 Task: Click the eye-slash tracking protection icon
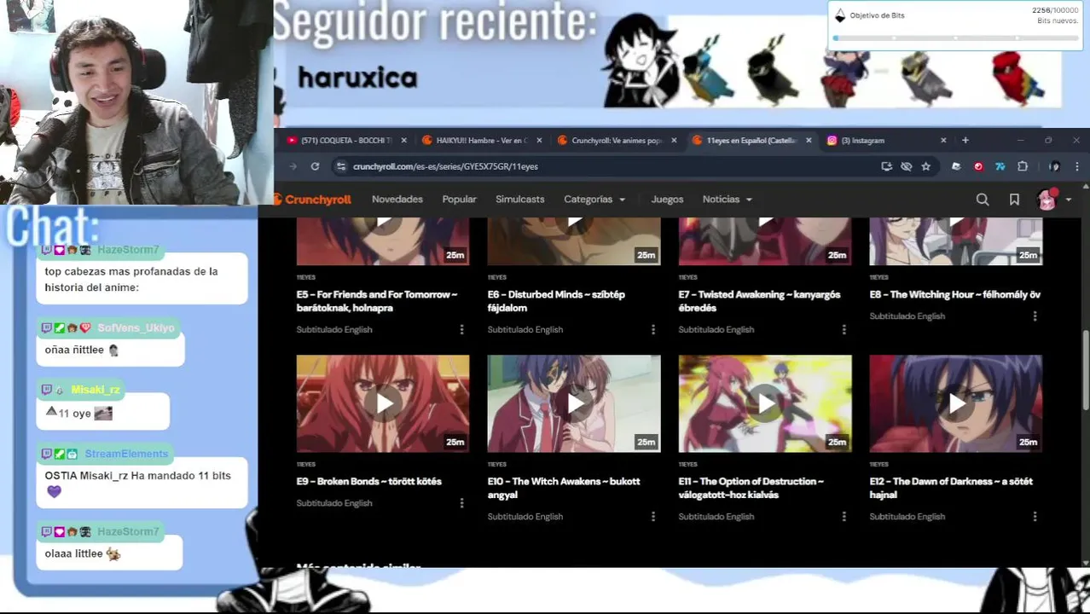click(907, 166)
